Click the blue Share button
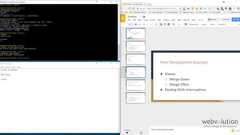 pyautogui.click(x=236, y=19)
